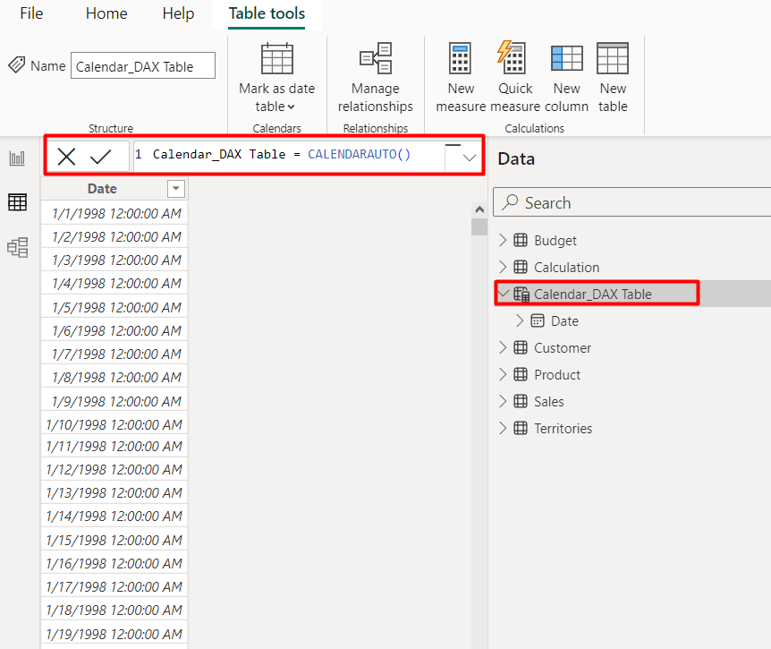Click inside the DAX formula bar
The image size is (771, 649).
pos(289,156)
